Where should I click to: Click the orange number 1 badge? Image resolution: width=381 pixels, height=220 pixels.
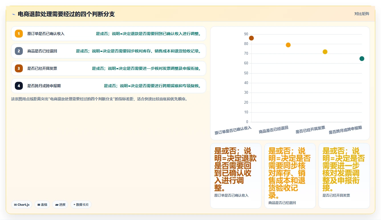[x=19, y=34]
